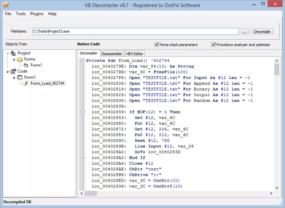The width and height of the screenshot is (285, 208).
Task: Click the 'Seek #12, 768' line
Action: tap(131, 140)
